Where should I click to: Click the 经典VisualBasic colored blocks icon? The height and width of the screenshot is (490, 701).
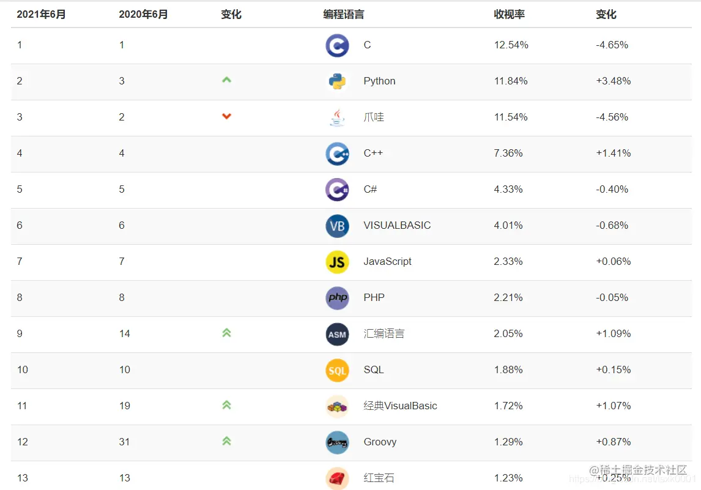click(x=337, y=407)
